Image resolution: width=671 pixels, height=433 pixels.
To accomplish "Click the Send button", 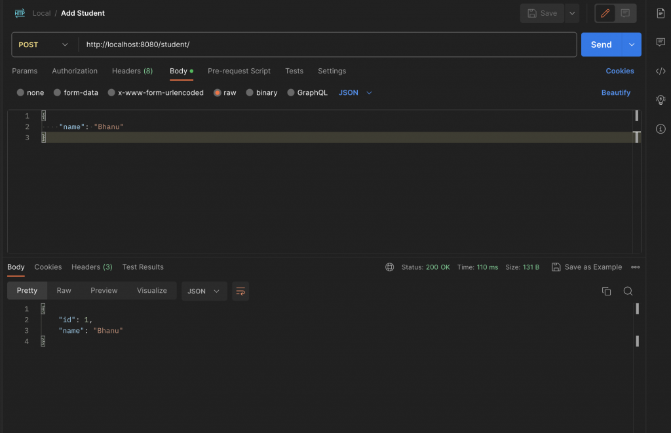I will click(x=602, y=45).
